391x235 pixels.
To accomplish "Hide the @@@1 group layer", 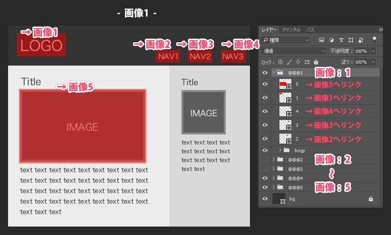I will pyautogui.click(x=265, y=73).
